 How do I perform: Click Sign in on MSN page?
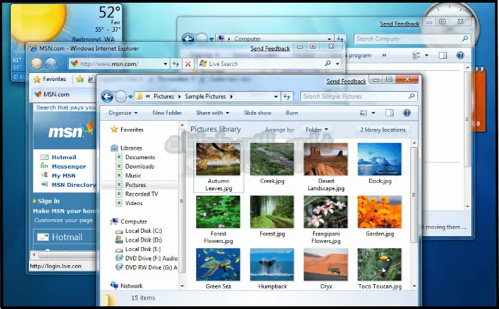[x=49, y=201]
